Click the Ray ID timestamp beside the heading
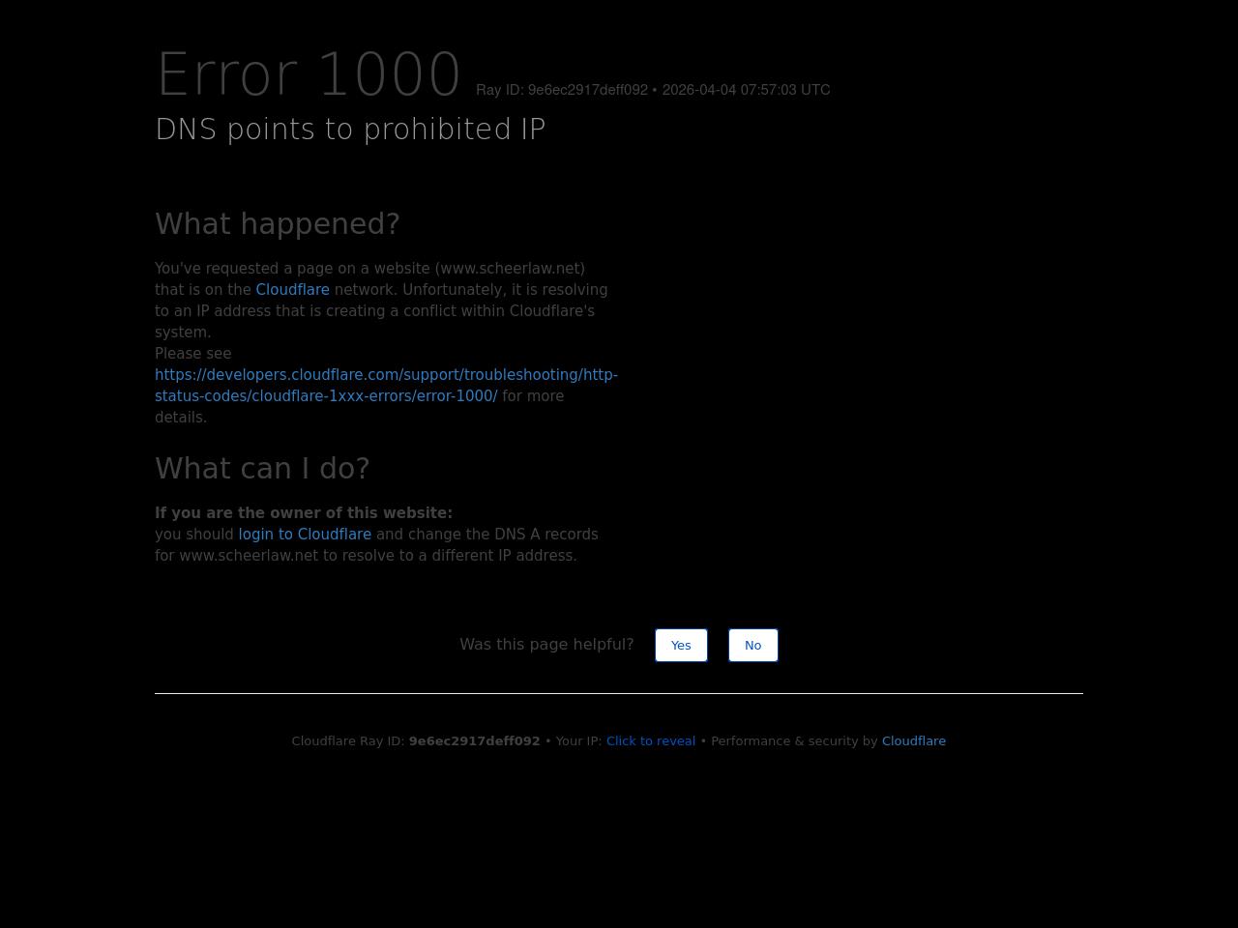The height and width of the screenshot is (928, 1238). click(x=653, y=90)
